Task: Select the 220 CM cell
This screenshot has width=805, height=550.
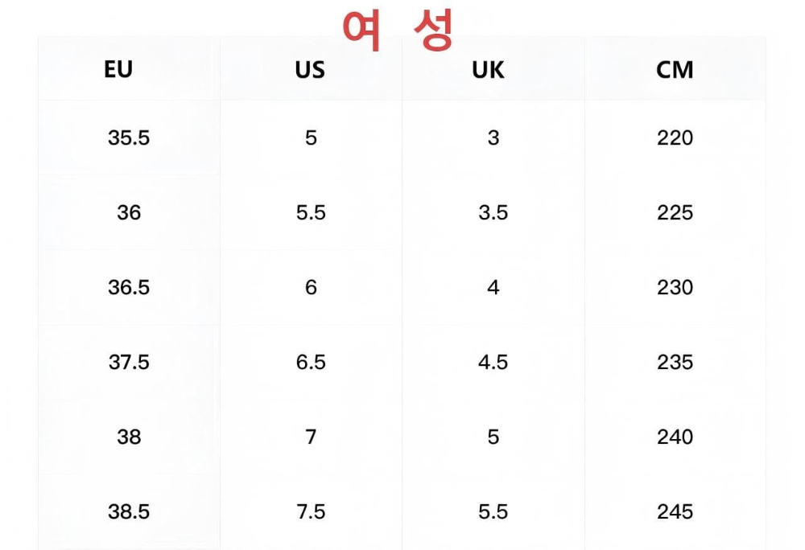Action: pos(675,137)
